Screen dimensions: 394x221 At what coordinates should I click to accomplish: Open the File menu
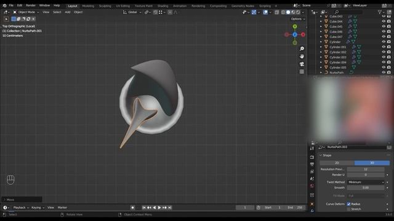point(11,6)
